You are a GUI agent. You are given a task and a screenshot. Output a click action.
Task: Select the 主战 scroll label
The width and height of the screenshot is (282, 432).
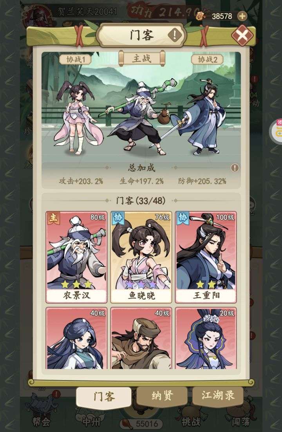pyautogui.click(x=142, y=59)
